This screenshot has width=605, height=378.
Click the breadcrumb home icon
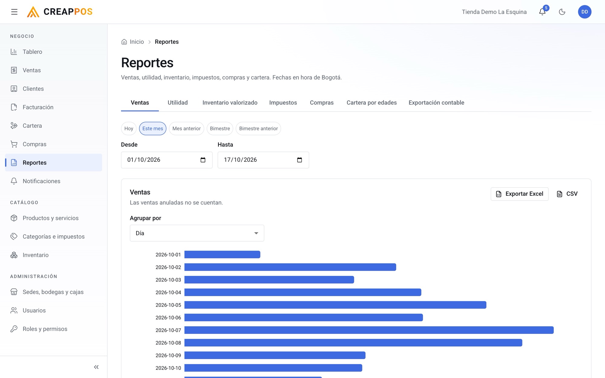pyautogui.click(x=124, y=42)
